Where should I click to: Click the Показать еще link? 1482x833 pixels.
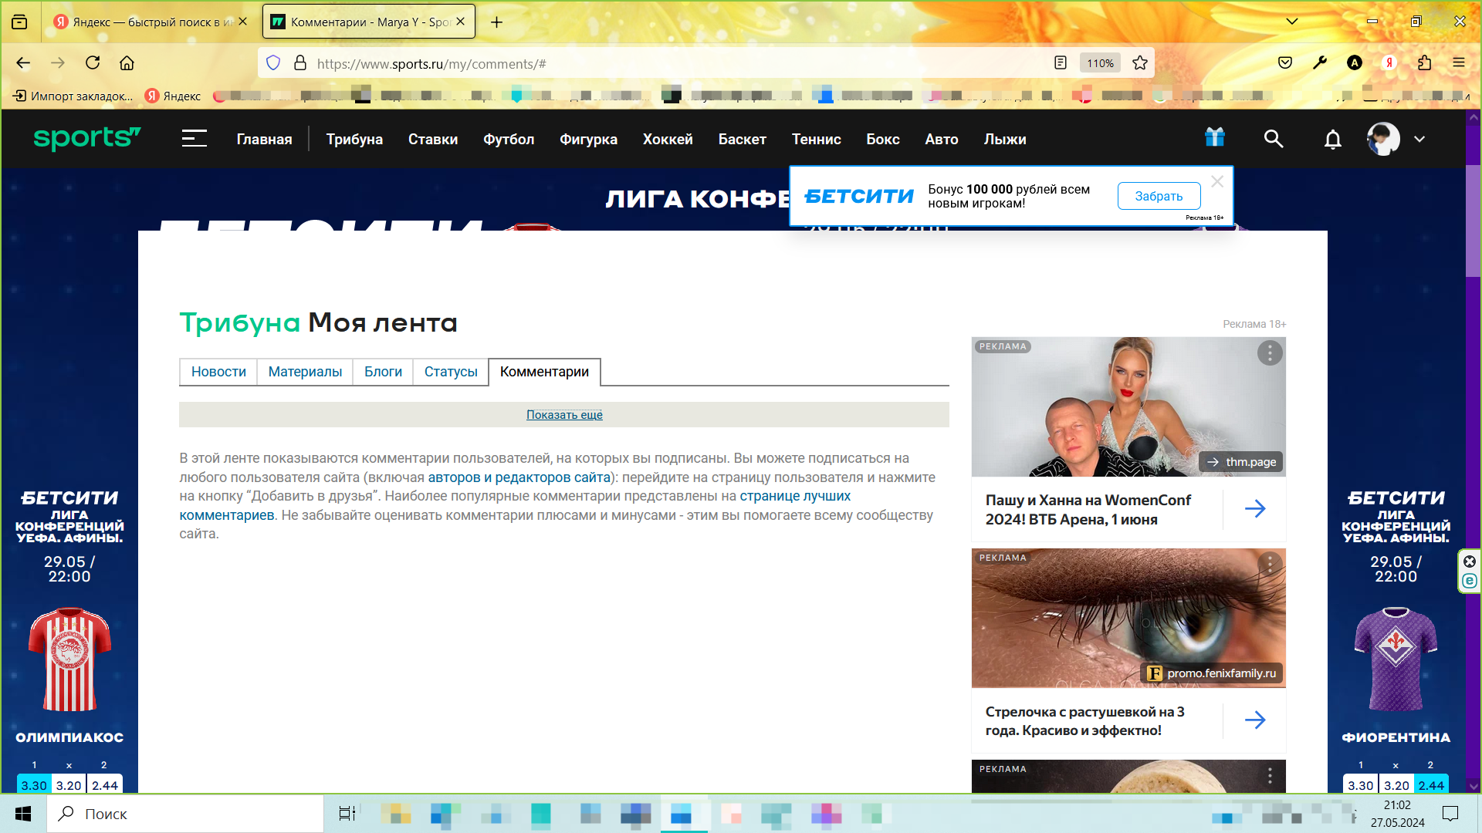564,415
